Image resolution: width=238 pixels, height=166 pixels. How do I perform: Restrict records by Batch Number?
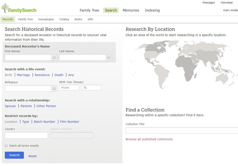pyautogui.click(x=45, y=122)
